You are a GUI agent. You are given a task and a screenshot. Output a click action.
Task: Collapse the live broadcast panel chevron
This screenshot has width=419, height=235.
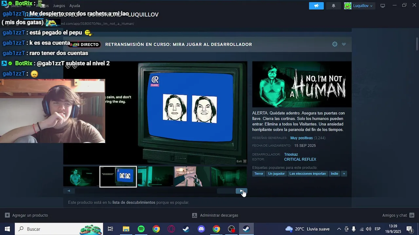coord(344,44)
